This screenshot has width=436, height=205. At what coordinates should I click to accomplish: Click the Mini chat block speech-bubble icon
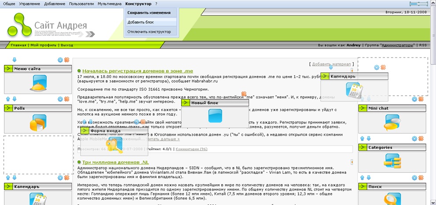[392, 121]
